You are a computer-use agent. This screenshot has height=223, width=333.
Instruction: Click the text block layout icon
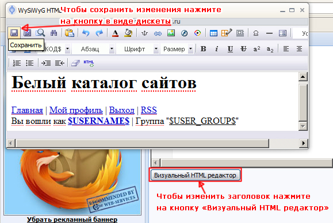coord(240,33)
